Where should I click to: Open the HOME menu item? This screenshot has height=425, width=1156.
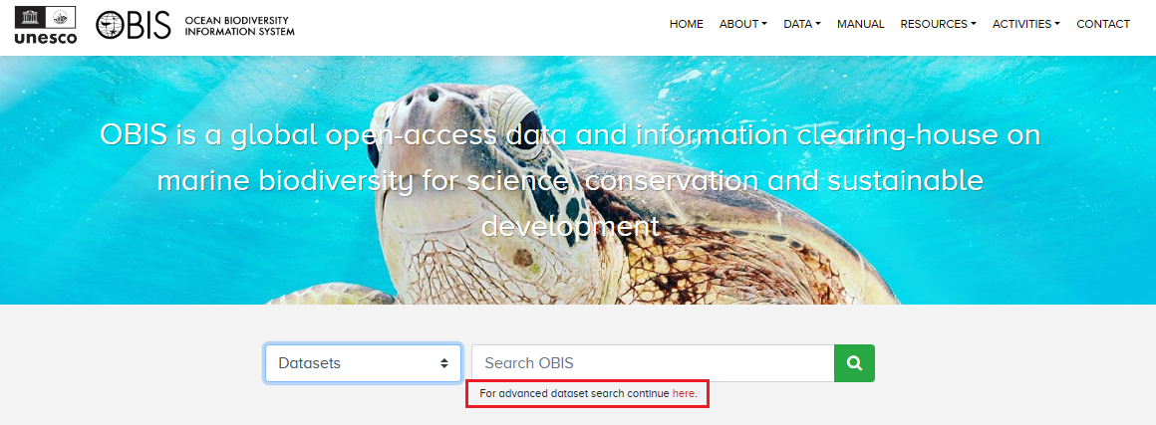[687, 24]
